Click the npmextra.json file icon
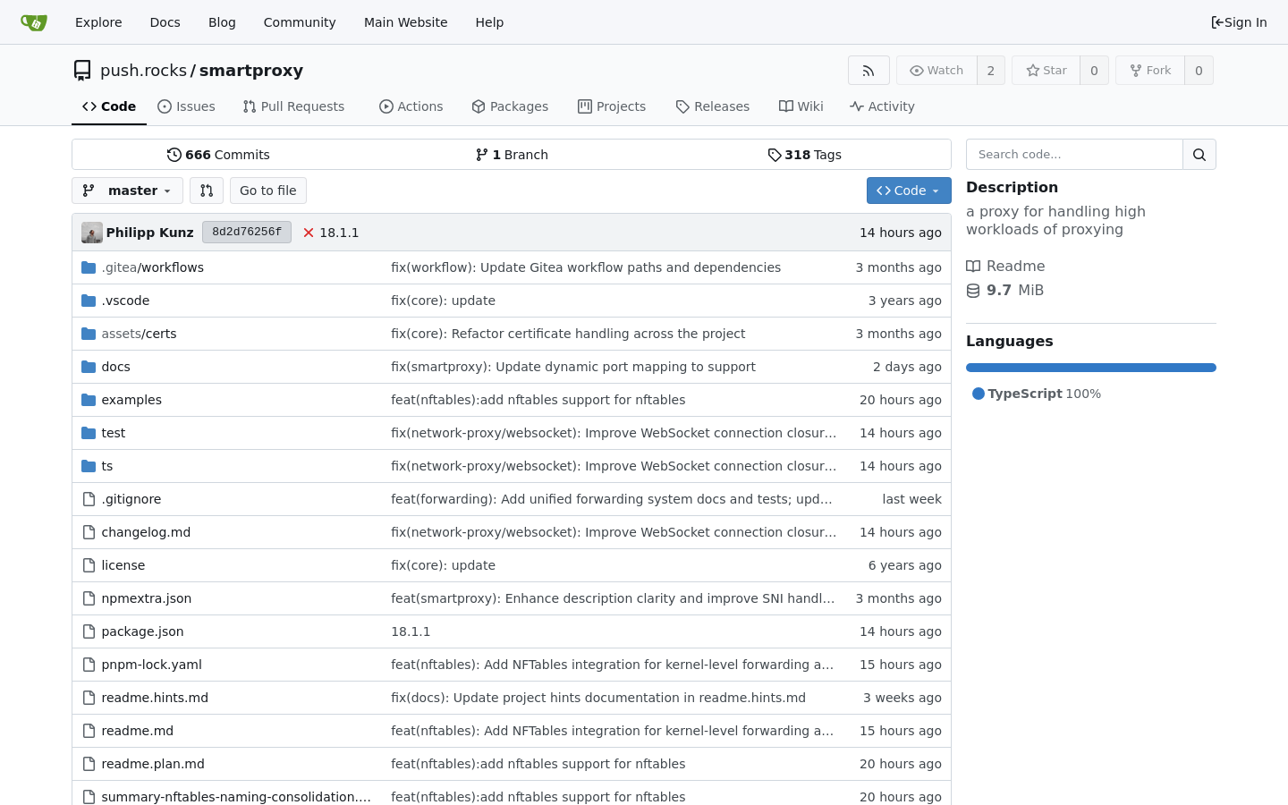 click(89, 598)
